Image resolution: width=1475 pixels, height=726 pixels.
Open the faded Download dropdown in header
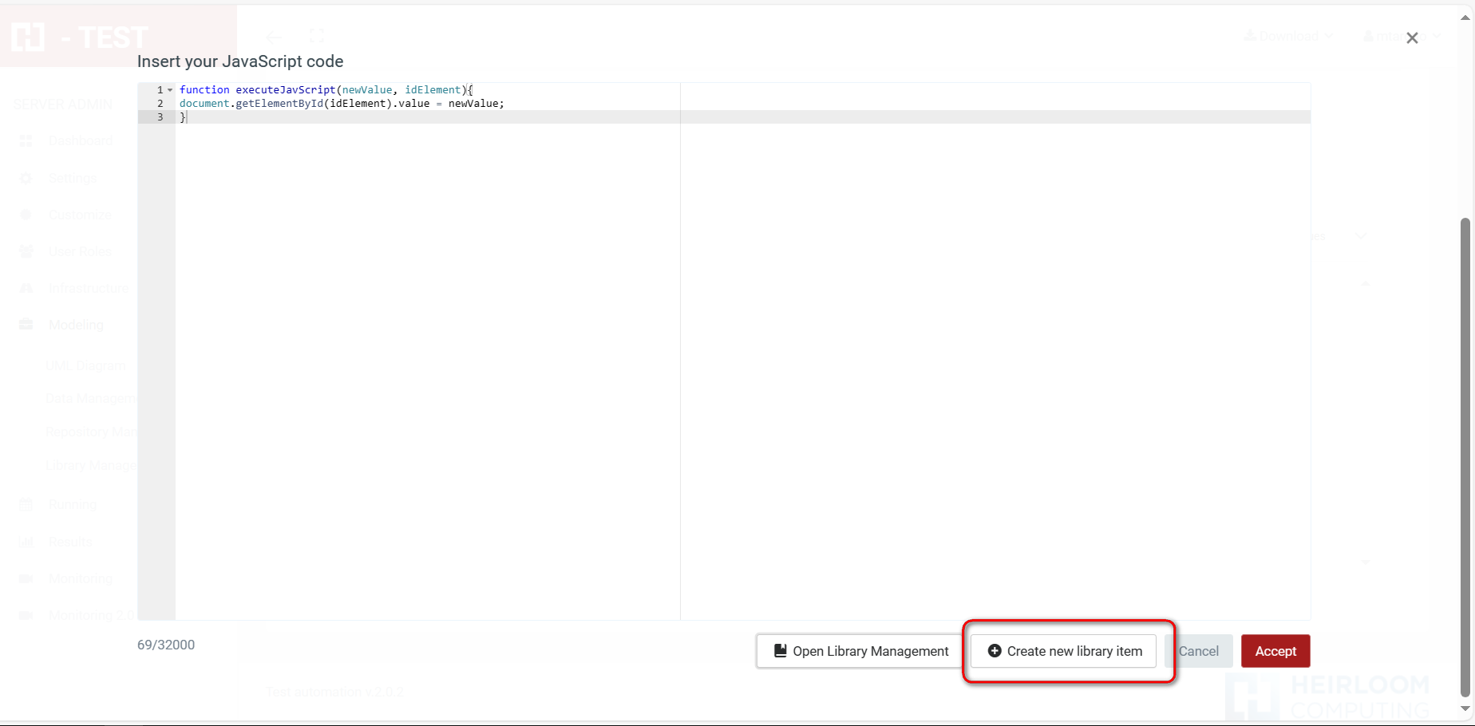coord(1288,36)
